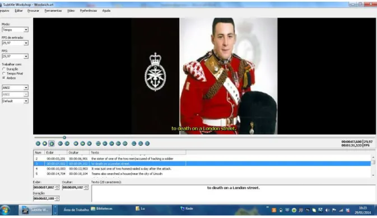Open the Ferramentas menu
Viewport: 377px width, 218px height.
pos(53,11)
